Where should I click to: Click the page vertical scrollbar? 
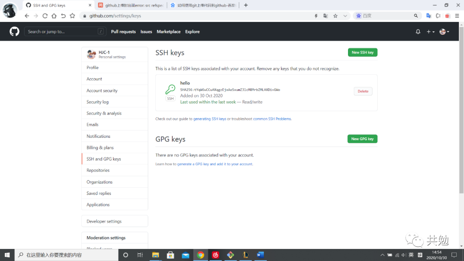click(461, 109)
